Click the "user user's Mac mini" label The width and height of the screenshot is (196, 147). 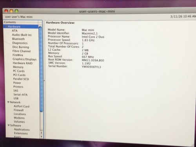coord(19,17)
